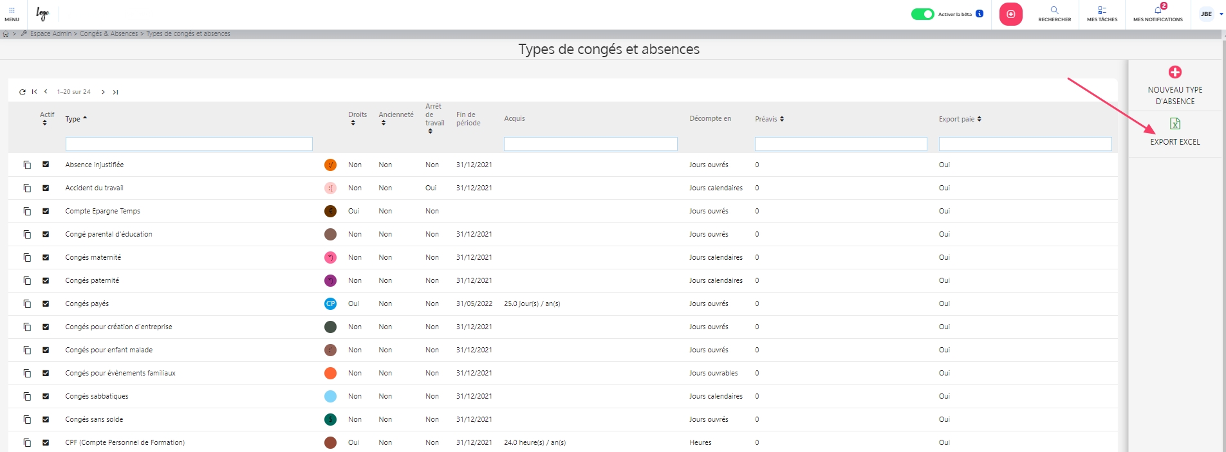Duplicate the Congés payés row
The height and width of the screenshot is (452, 1226).
point(27,304)
